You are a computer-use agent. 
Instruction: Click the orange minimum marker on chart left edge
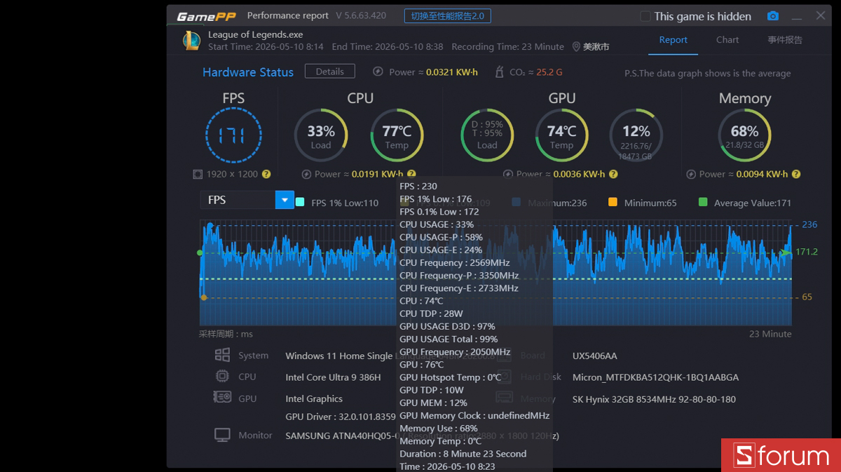(x=204, y=297)
